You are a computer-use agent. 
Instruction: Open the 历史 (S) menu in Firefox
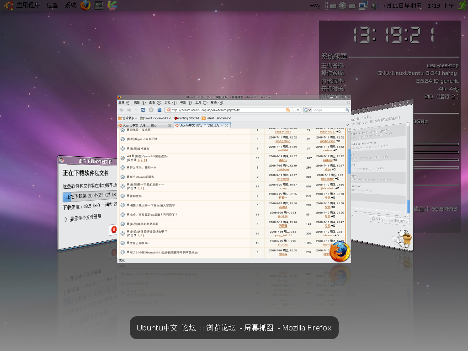(x=170, y=102)
